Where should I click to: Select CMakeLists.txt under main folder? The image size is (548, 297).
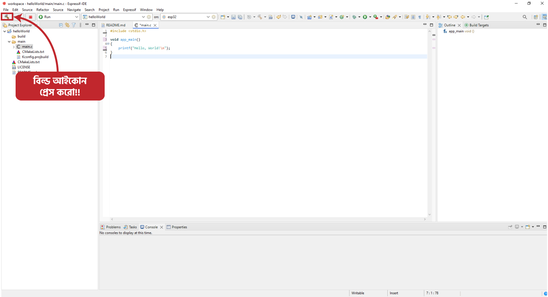point(33,52)
